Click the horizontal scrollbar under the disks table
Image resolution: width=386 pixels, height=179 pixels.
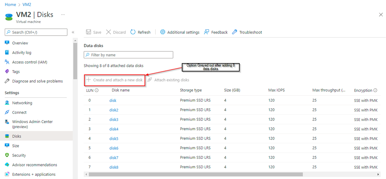196,174
